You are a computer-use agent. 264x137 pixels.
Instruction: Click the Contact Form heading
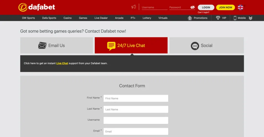(132, 86)
